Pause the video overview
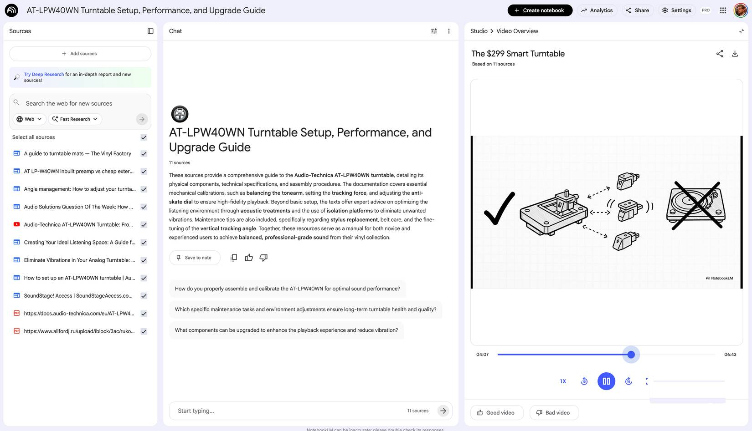The height and width of the screenshot is (431, 752). 606,381
